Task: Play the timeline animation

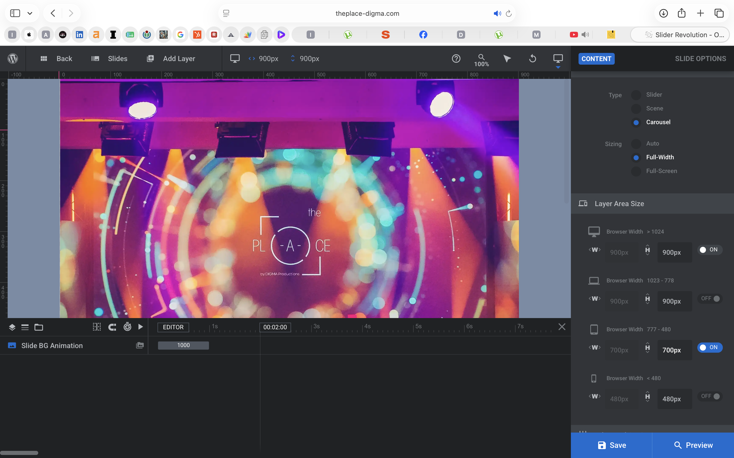Action: pos(140,327)
